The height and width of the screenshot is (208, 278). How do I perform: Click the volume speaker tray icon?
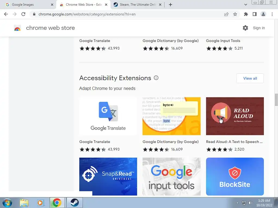click(x=251, y=203)
